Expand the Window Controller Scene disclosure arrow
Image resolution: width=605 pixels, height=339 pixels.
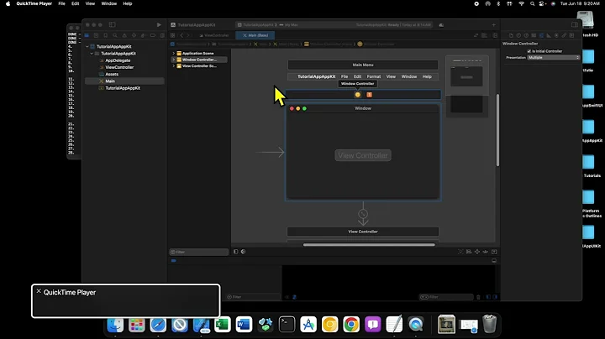(x=174, y=60)
